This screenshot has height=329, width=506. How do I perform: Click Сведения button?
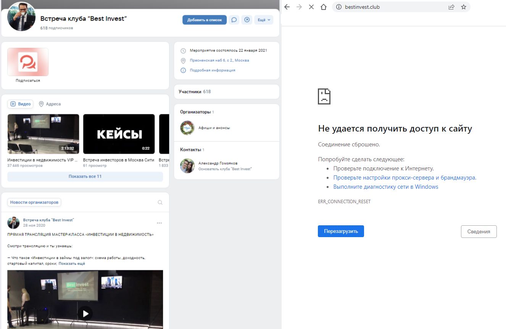(x=479, y=231)
